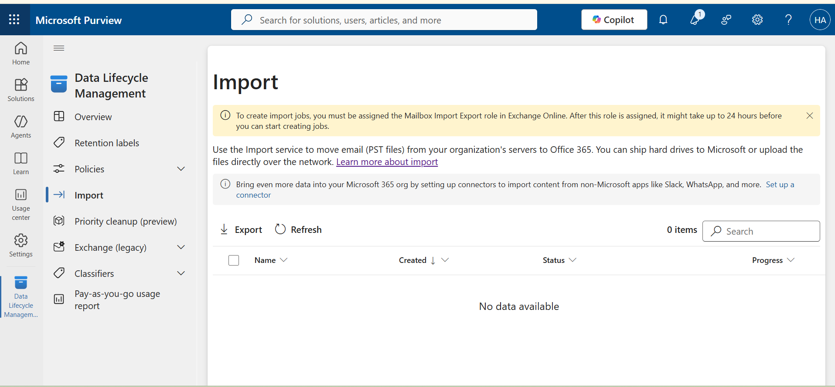The height and width of the screenshot is (387, 835).
Task: Click the "0 items" count text
Action: (x=682, y=230)
